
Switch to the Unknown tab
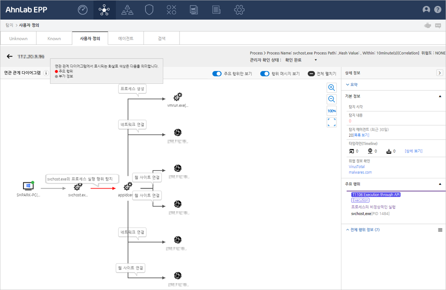18,39
